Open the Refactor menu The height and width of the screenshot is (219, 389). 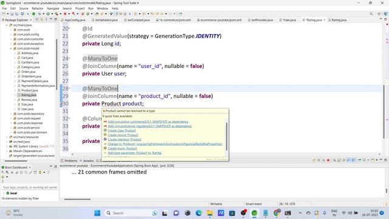(x=38, y=9)
